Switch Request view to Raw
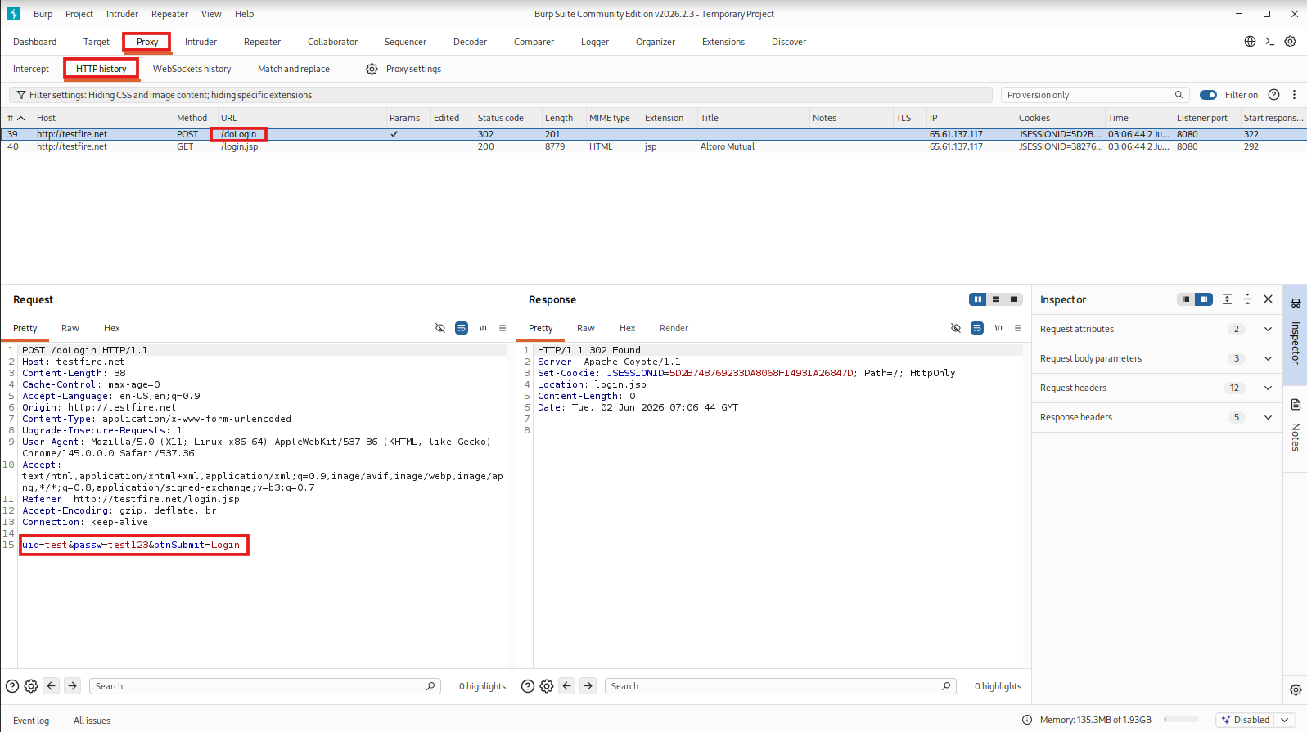Screen dimensions: 1307x732 (70, 328)
